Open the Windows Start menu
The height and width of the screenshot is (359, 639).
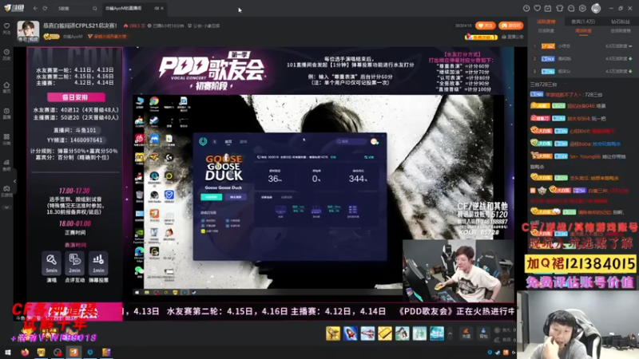click(8, 352)
